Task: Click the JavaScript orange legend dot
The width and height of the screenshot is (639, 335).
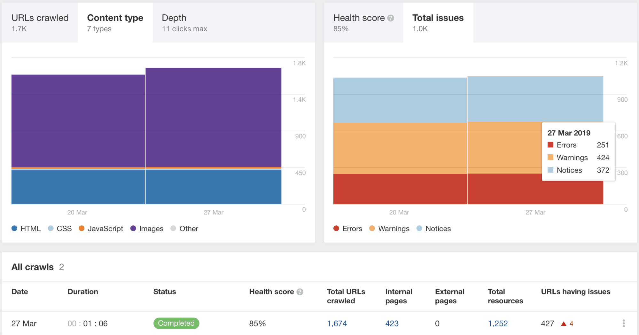Action: point(82,229)
